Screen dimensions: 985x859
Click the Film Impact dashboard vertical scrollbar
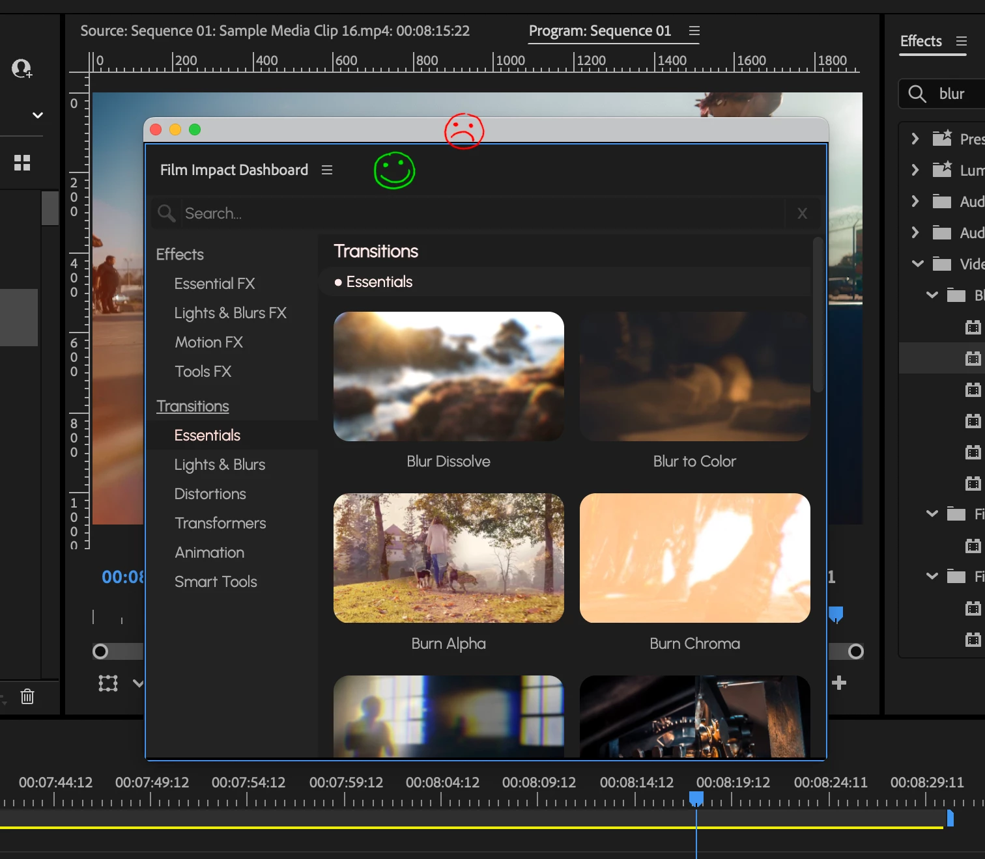818,315
